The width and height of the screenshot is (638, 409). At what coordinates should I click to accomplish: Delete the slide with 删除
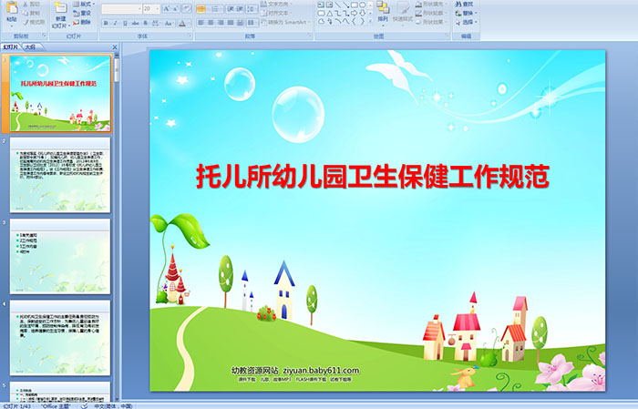[x=82, y=22]
